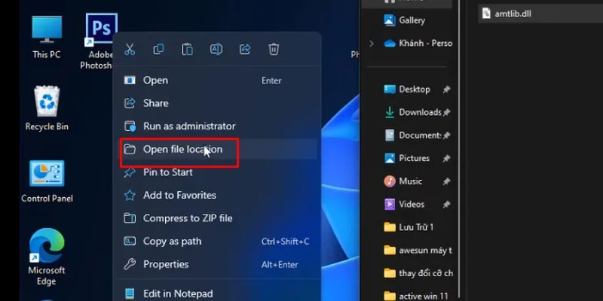Open the Downloads folder in sidebar
This screenshot has width=603, height=301.
click(419, 112)
